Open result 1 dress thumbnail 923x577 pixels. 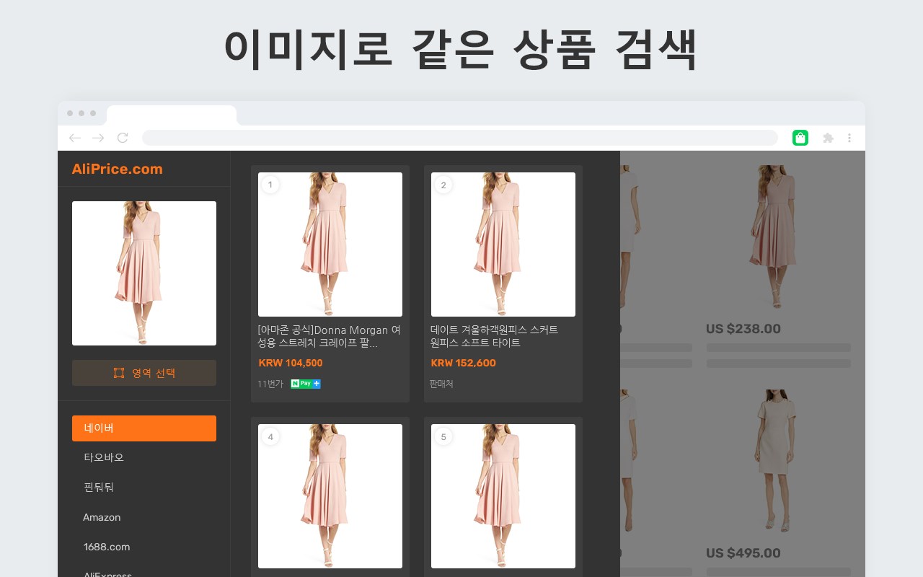pos(330,245)
